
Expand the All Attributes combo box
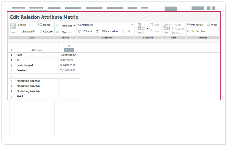click(x=132, y=25)
